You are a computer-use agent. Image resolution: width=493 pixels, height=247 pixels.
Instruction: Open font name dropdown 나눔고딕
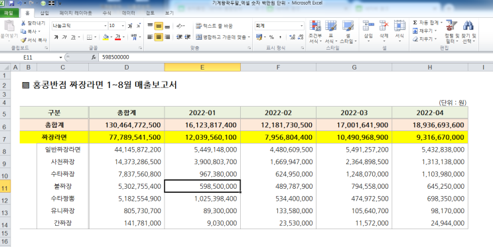point(106,26)
